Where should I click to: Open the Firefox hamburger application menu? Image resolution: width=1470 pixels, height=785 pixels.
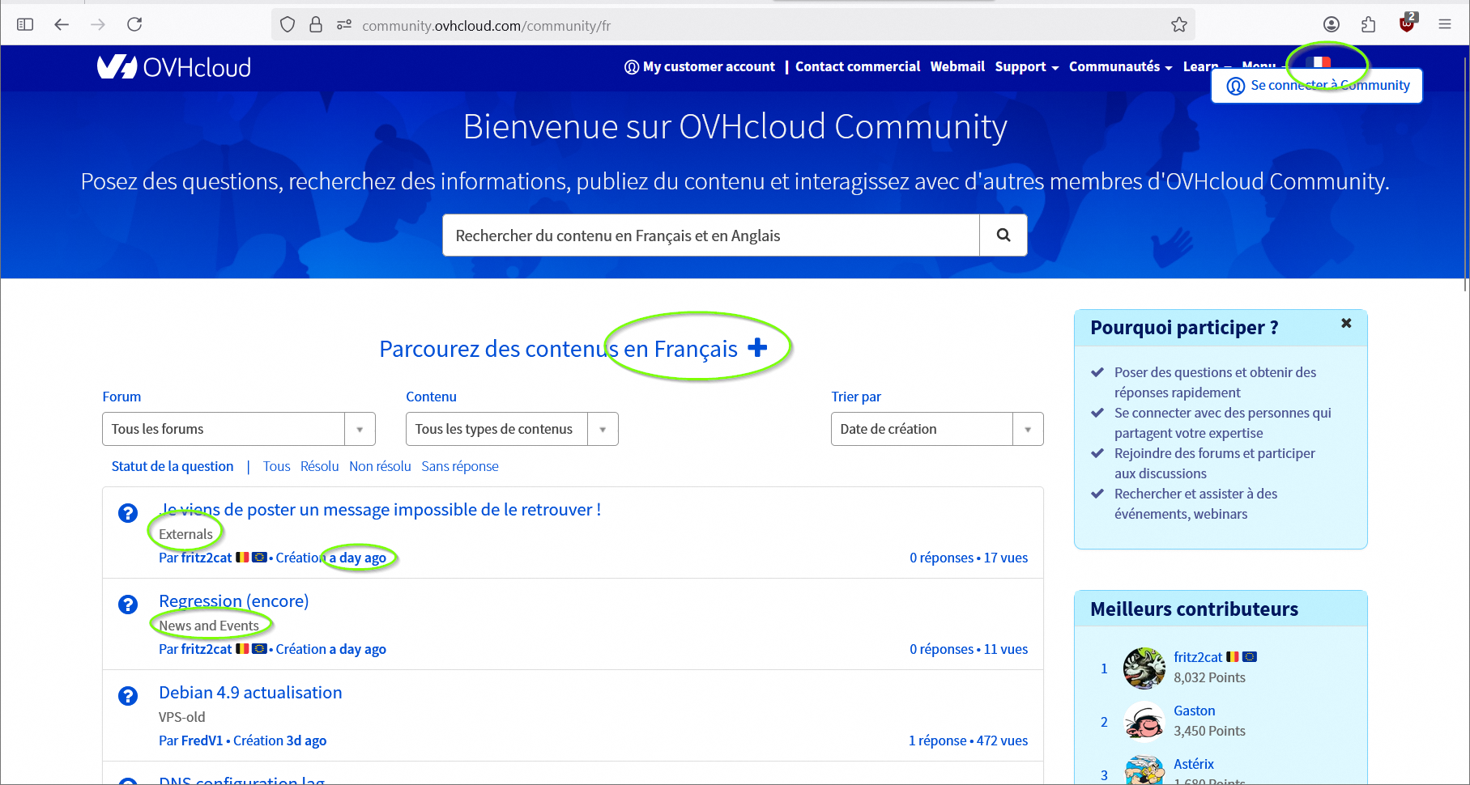[x=1445, y=24]
